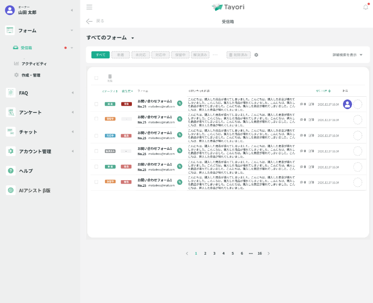
Task: Click the assignee avatar in first row
Action: coord(347,104)
